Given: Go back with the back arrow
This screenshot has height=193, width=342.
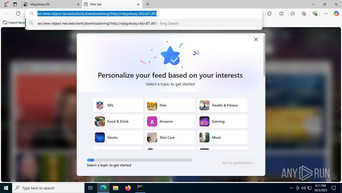Looking at the screenshot, I should pos(7,14).
